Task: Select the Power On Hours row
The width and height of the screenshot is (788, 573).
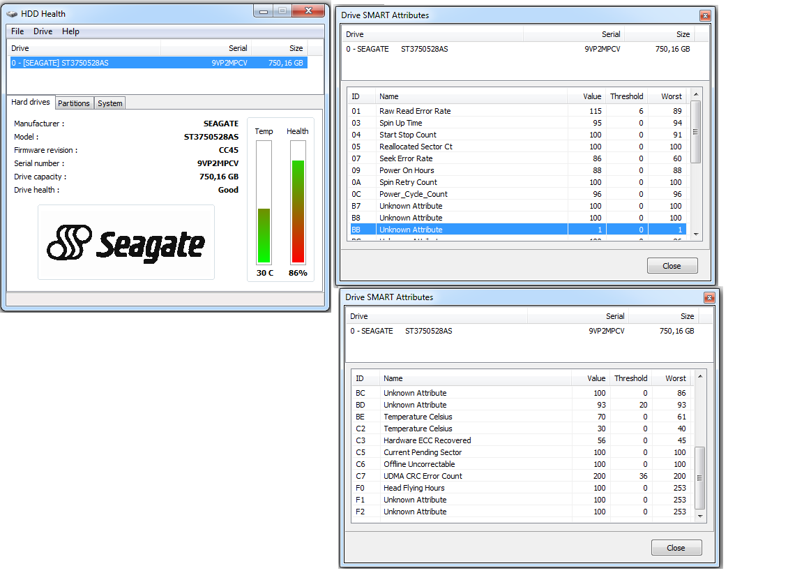Action: point(517,170)
